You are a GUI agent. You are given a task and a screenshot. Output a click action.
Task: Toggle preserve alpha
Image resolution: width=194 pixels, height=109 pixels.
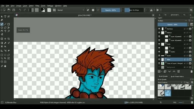tap(93, 10)
